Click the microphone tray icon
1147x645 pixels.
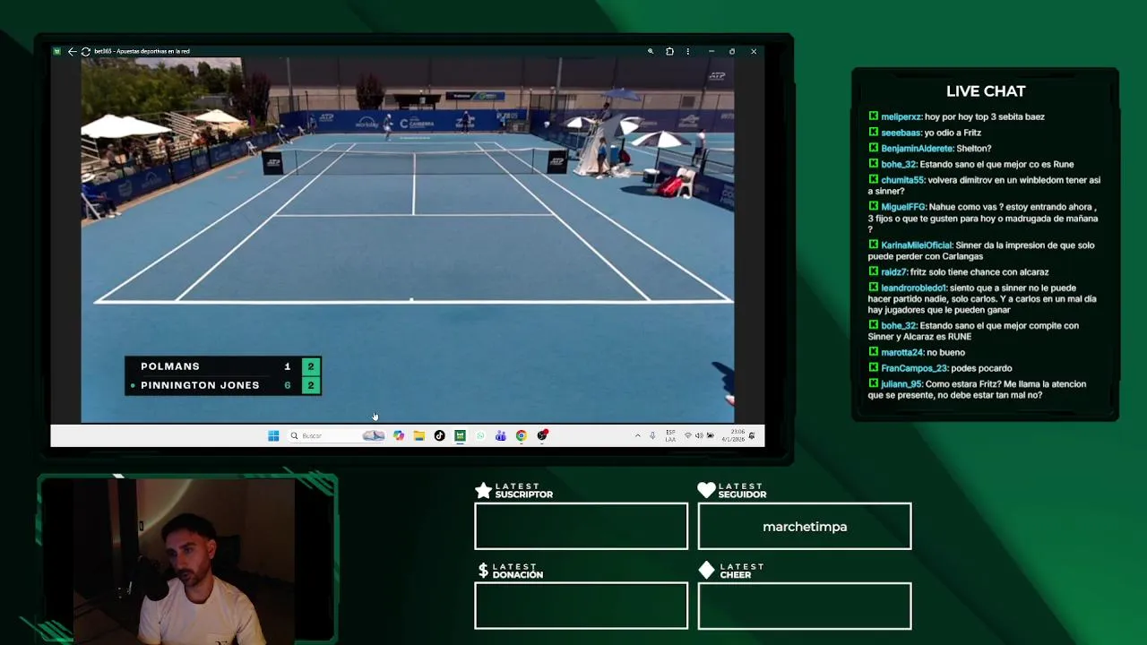(652, 435)
